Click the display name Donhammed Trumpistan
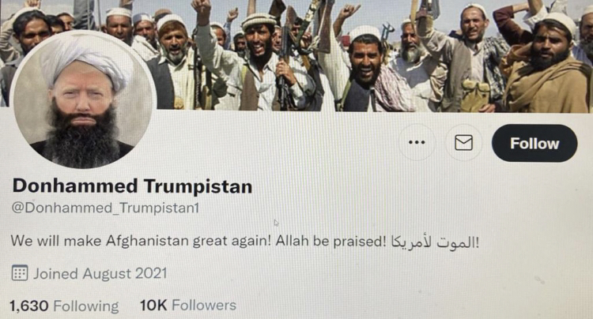Viewport: 593px width, 319px height. coord(132,186)
